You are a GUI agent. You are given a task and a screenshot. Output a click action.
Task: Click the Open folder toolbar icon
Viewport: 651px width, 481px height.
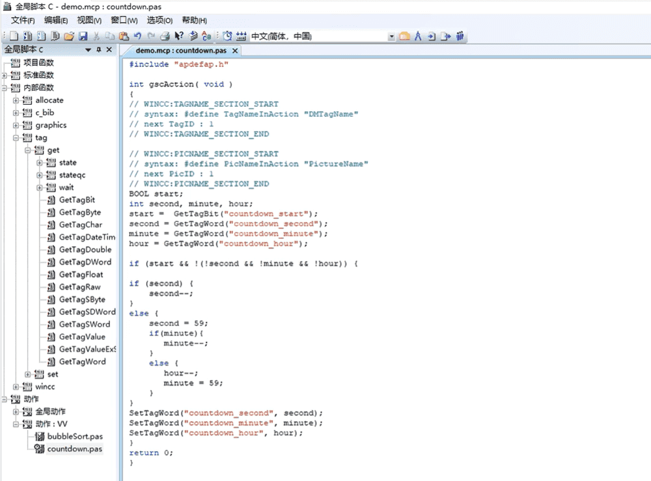pyautogui.click(x=68, y=36)
